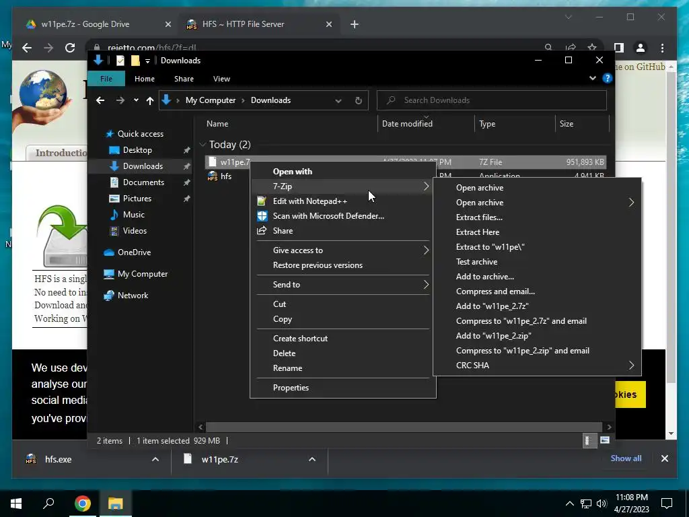Select Network in navigation pane
This screenshot has width=689, height=517.
[133, 295]
